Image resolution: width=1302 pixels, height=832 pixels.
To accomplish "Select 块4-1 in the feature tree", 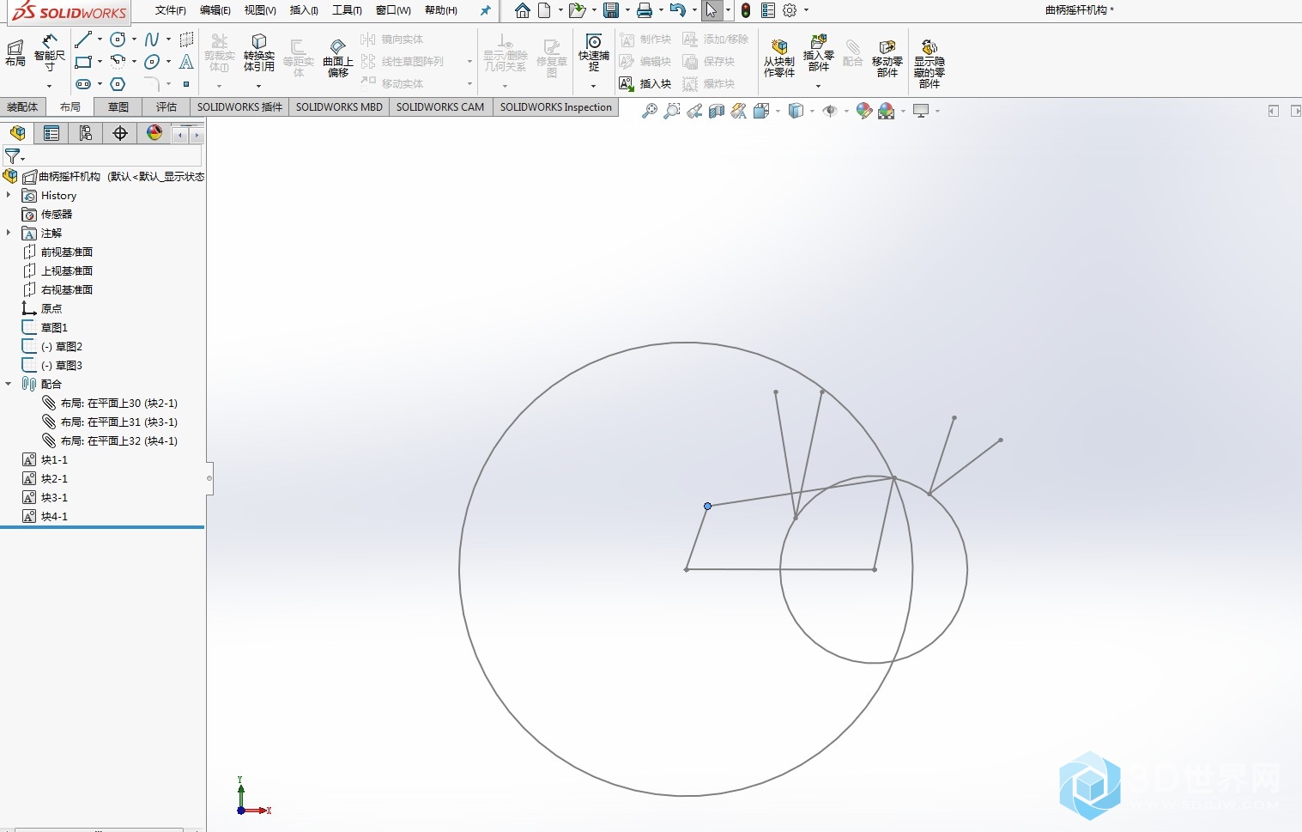I will pos(54,516).
